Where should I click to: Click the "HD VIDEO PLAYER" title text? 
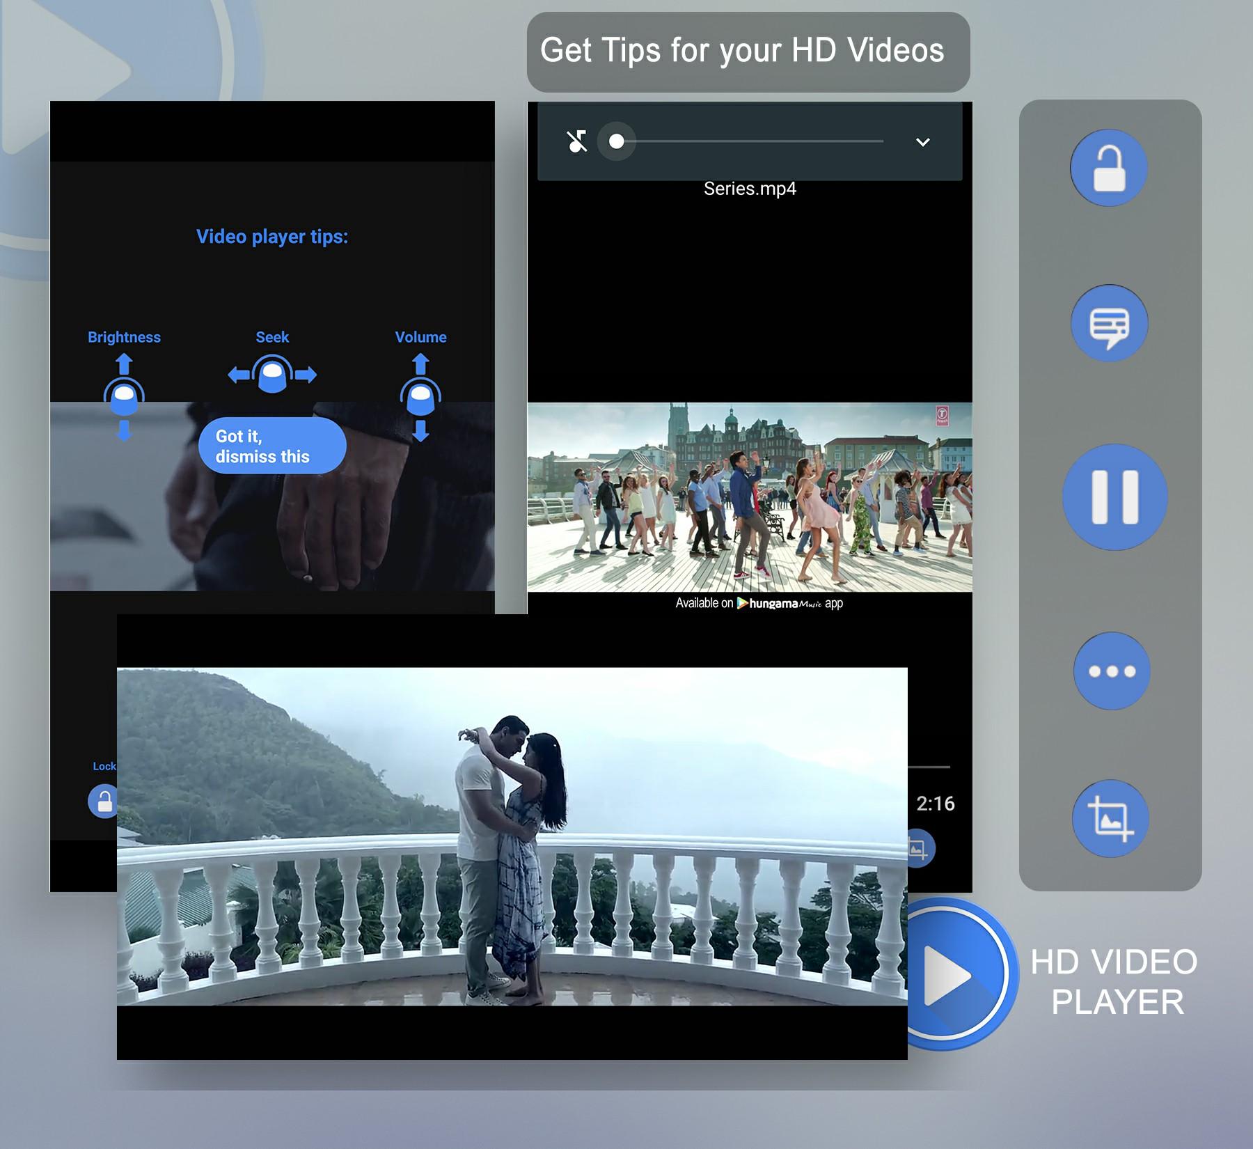click(x=1114, y=982)
